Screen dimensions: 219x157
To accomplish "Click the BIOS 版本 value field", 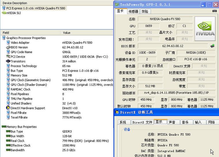I will click(x=173, y=46).
